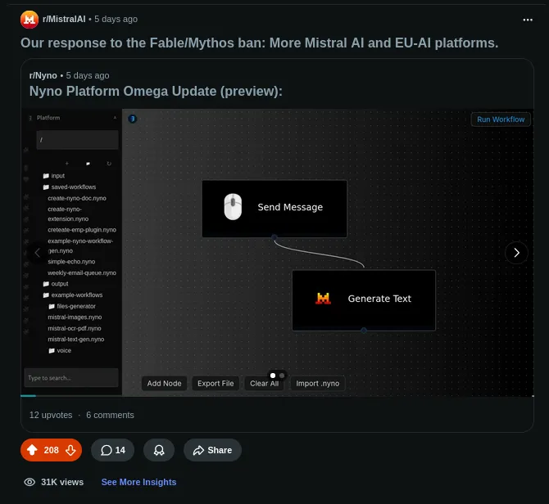Screen dimensions: 549x504
Task: Click the post title about Fable/Mythos ban
Action: point(260,43)
